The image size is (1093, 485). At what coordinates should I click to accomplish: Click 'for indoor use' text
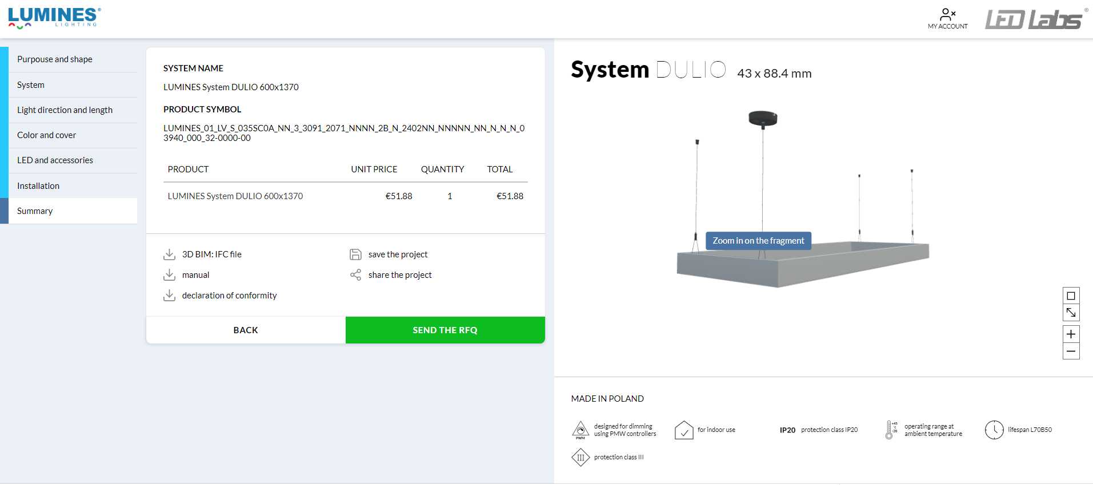716,430
